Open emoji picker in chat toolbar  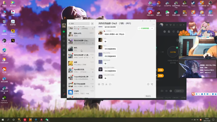click(99, 84)
